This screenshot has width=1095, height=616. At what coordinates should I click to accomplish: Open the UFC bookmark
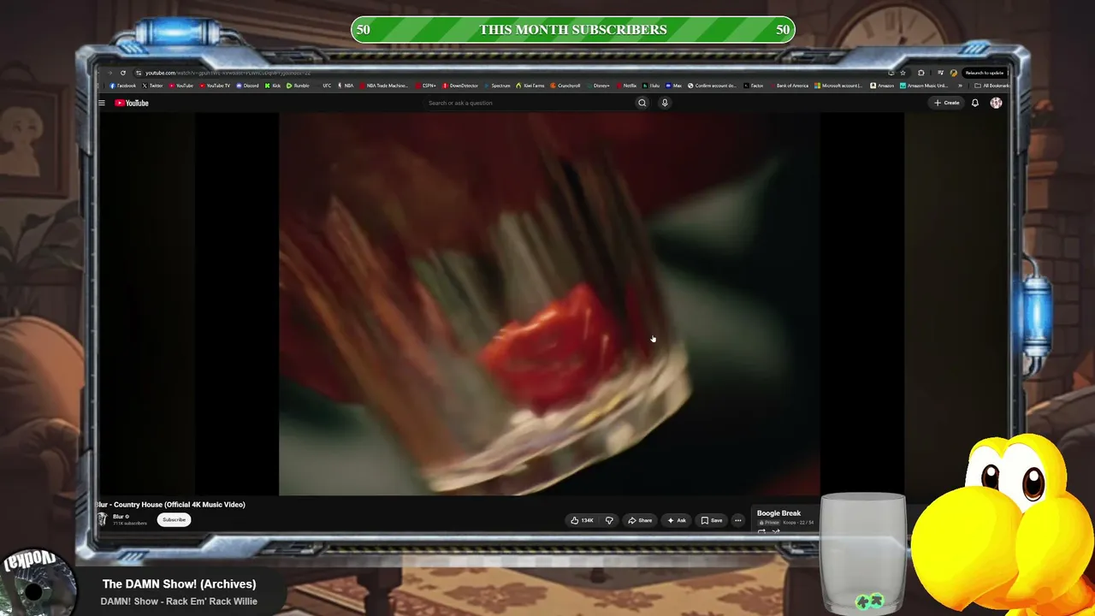325,86
